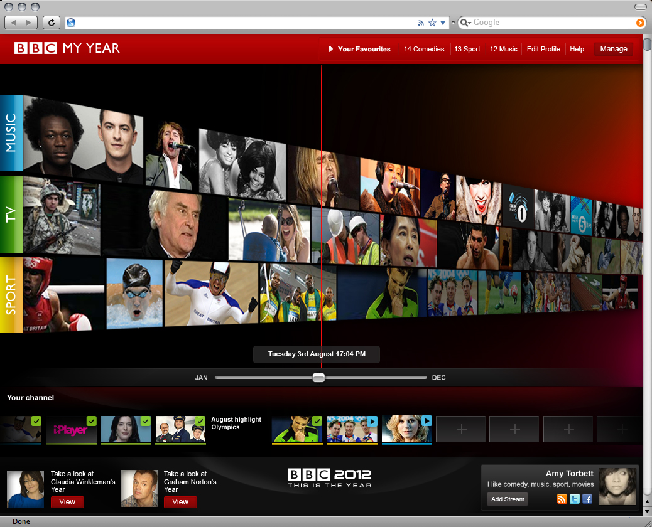Toggle the checkmark on the first channel item
The width and height of the screenshot is (652, 527).
coord(36,421)
